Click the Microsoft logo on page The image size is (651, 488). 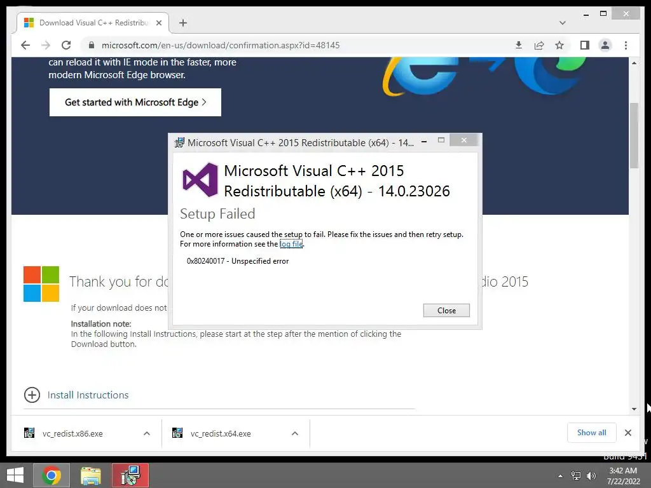point(41,284)
